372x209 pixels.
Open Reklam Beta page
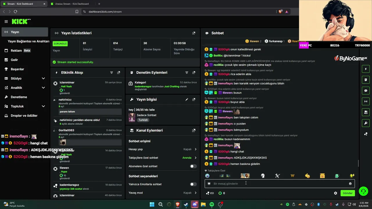(25, 51)
